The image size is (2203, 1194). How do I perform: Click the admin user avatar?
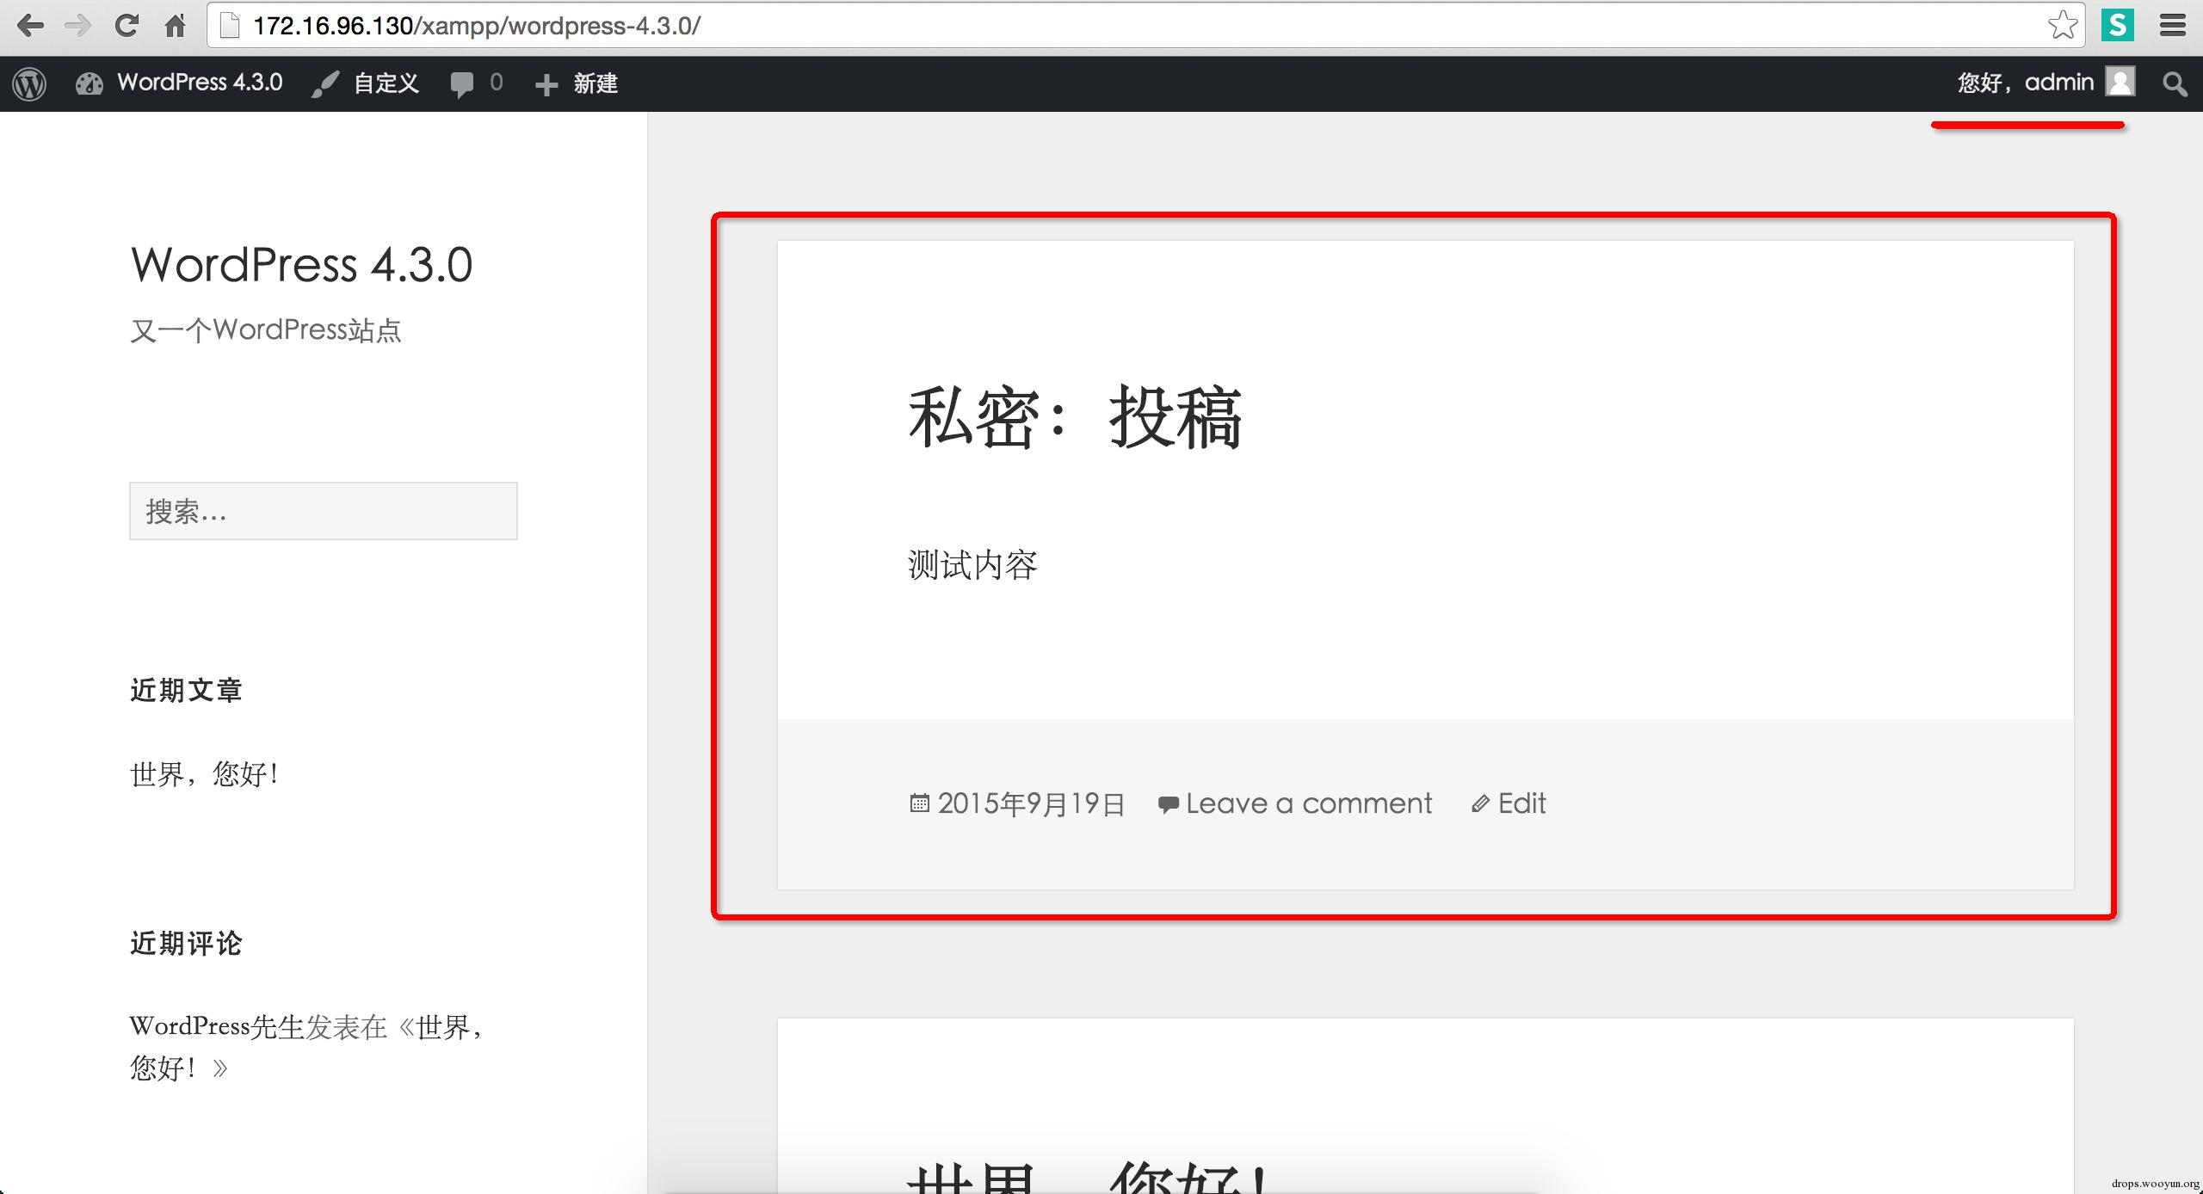[2120, 83]
